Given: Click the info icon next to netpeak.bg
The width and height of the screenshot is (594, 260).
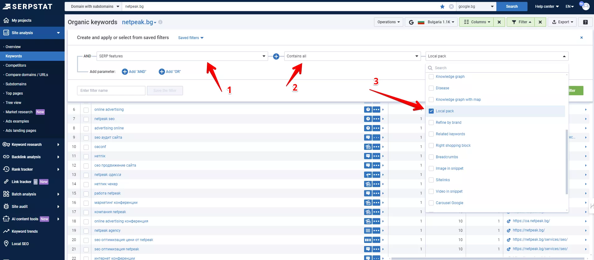Looking at the screenshot, I should click(x=160, y=22).
